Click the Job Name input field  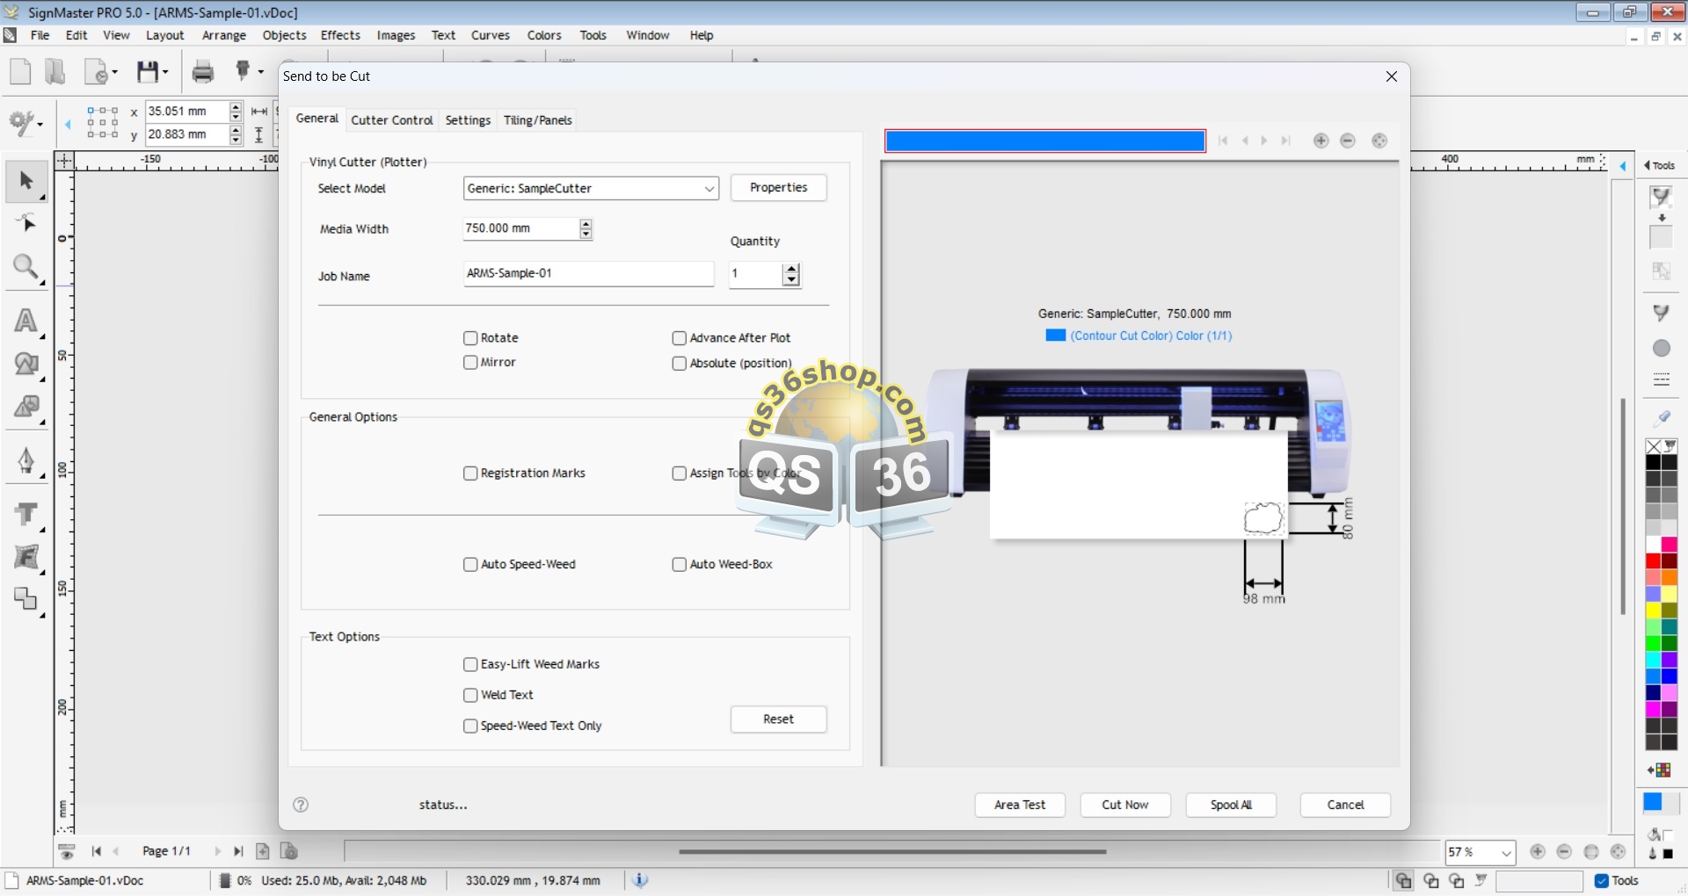(588, 274)
